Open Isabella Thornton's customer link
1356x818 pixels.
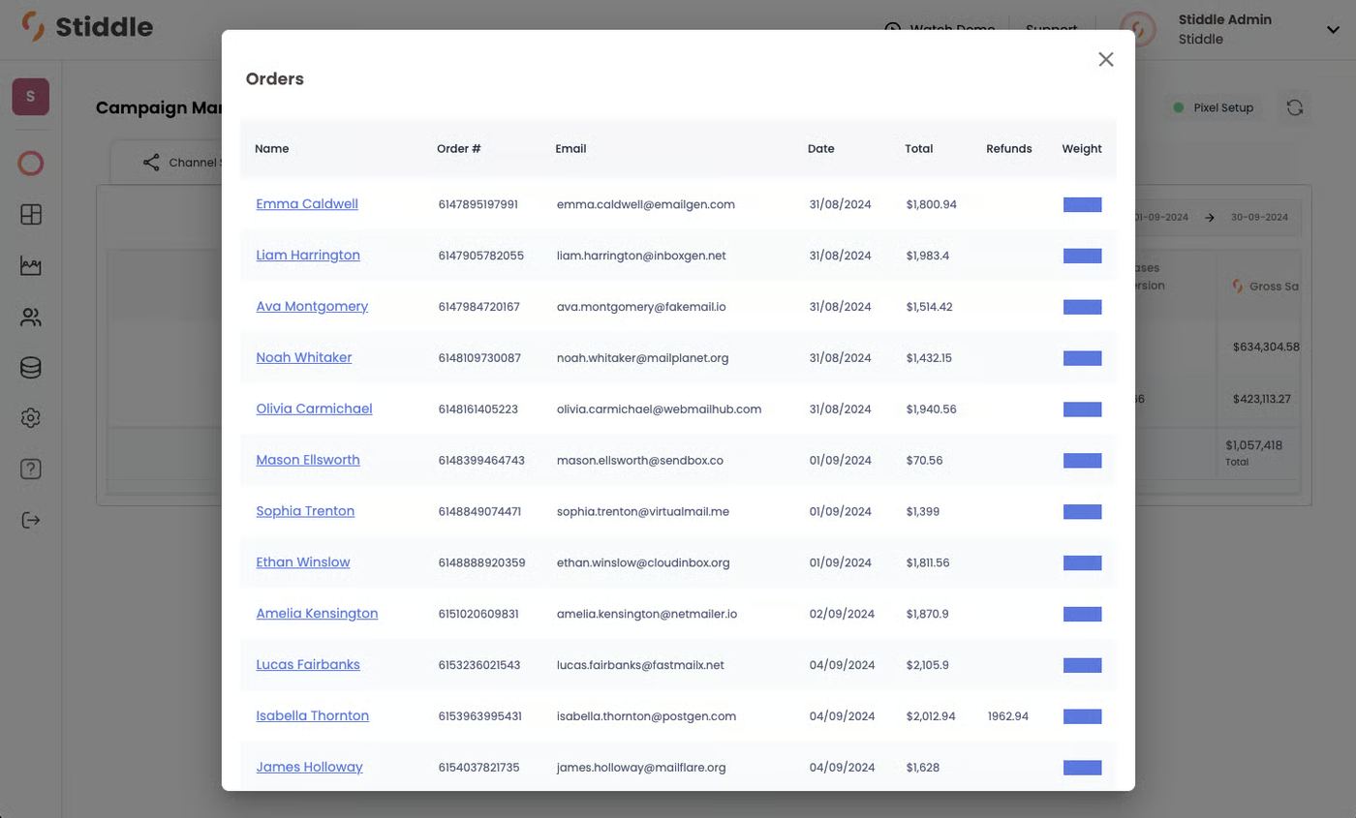click(x=312, y=716)
